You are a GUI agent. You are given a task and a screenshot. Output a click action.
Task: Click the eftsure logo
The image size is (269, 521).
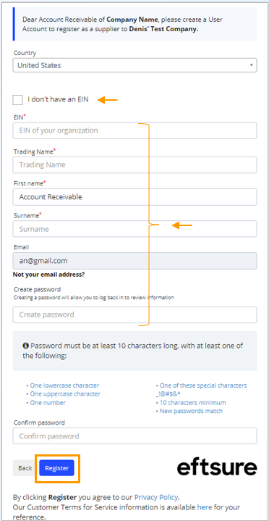coord(217,467)
